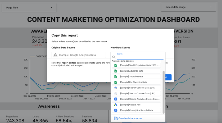Viewport: 222px width, 123px height.
Task: Click the BigQuery icon beside Google Analytics Events Data
Action: click(x=116, y=99)
